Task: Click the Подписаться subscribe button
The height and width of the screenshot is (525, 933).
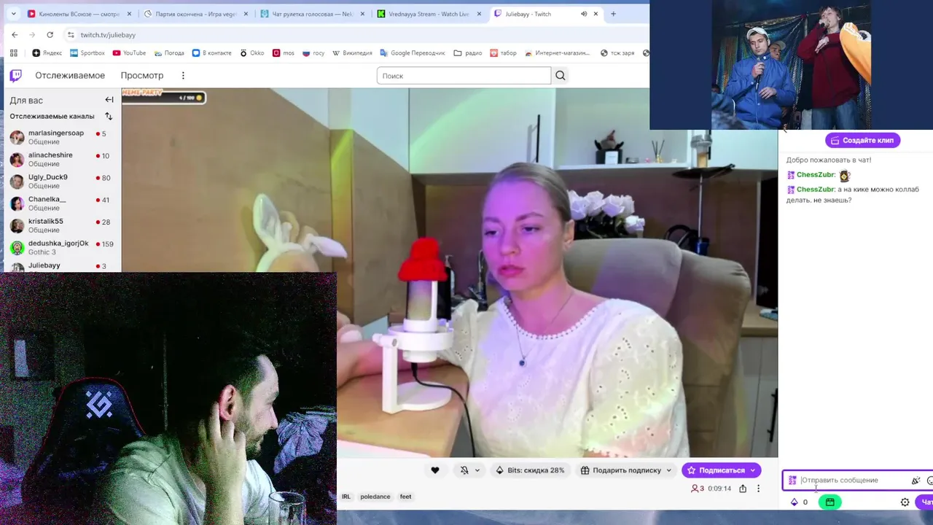Action: pyautogui.click(x=715, y=470)
